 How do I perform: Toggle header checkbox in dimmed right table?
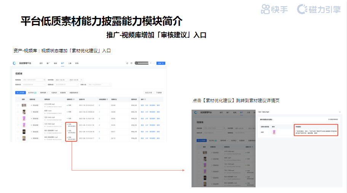(199, 147)
